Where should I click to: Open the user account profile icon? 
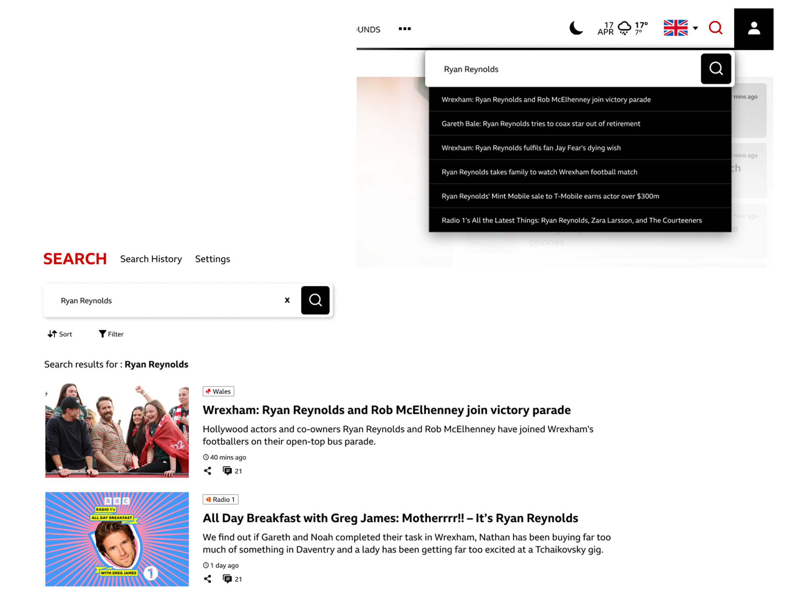[754, 29]
